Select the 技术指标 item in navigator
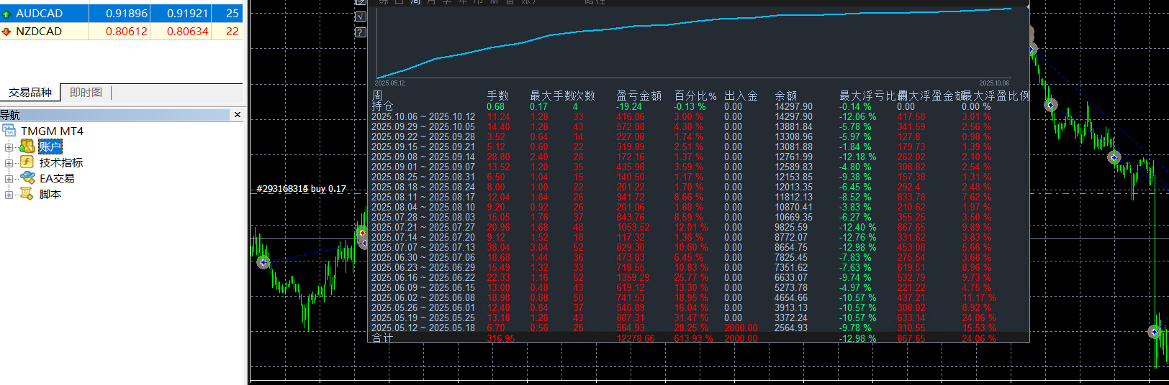The height and width of the screenshot is (385, 1169). (x=61, y=163)
